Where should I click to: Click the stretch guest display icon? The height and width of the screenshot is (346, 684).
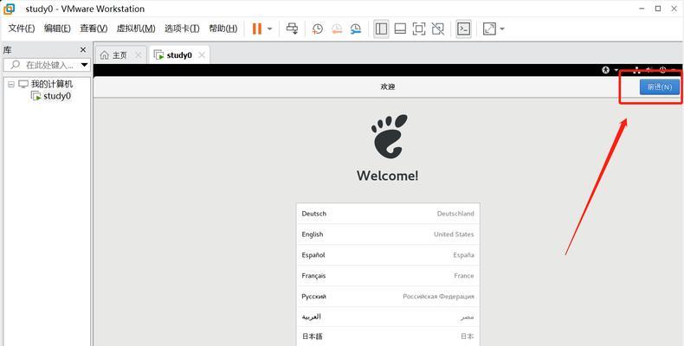[489, 29]
